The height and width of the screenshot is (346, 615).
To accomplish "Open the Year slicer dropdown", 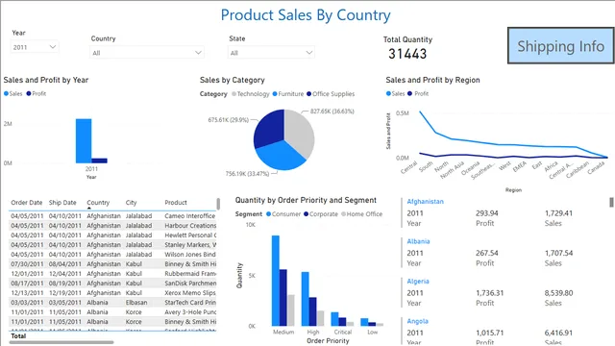I will coord(35,47).
